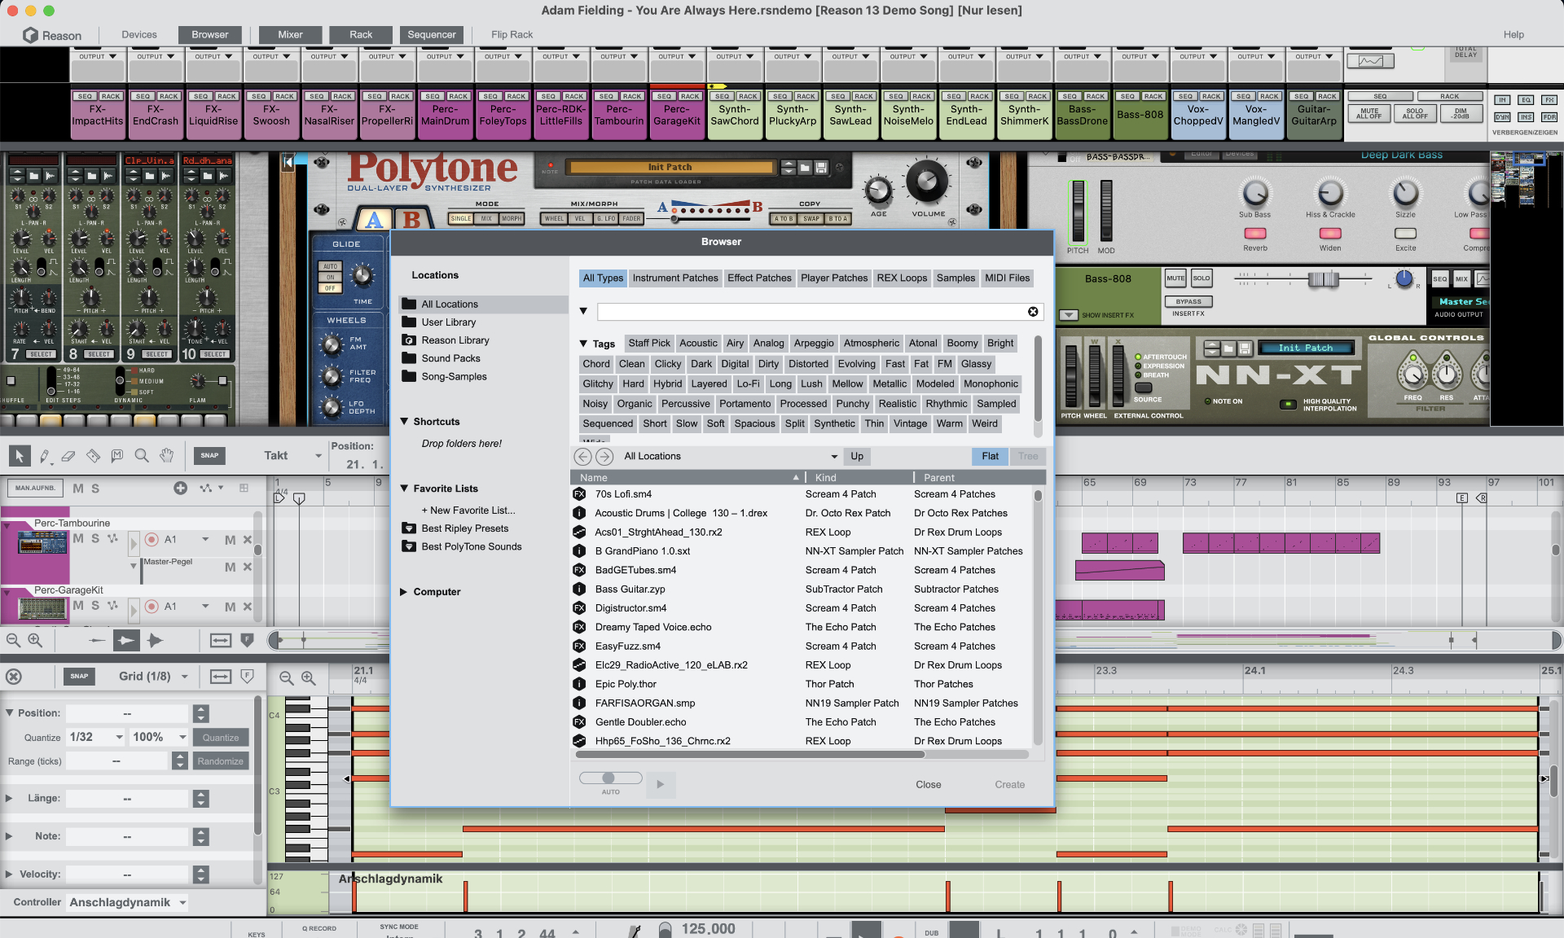This screenshot has height=938, width=1564.
Task: Switch to the Mixer tab
Action: pyautogui.click(x=290, y=34)
